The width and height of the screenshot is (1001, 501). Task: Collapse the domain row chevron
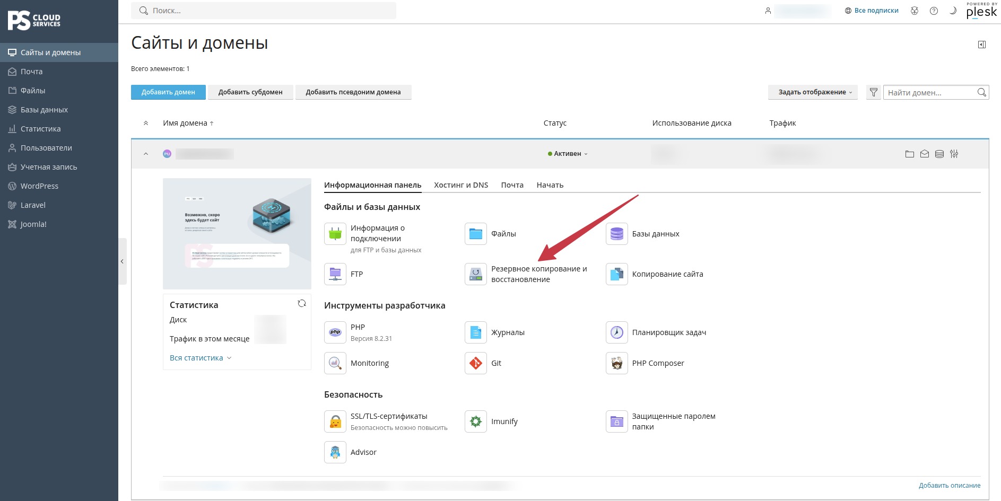(146, 154)
